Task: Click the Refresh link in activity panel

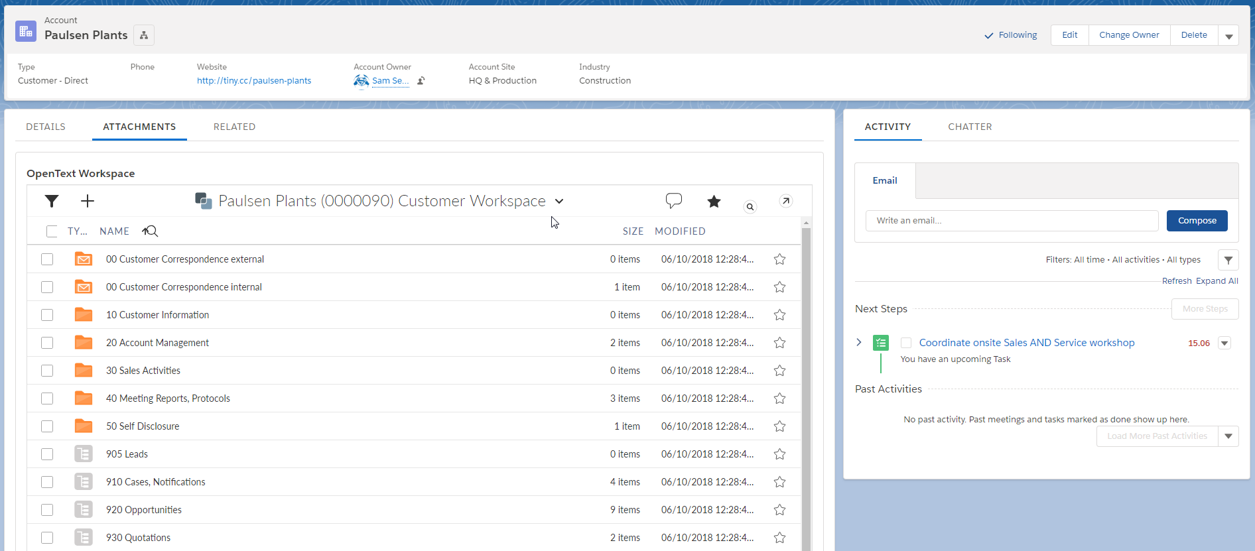Action: pos(1177,281)
